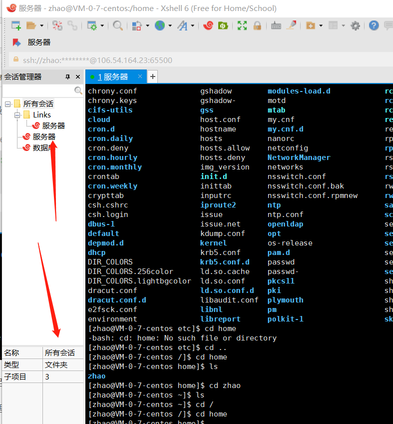
Task: Click the 名称 property cell
Action: click(x=22, y=353)
